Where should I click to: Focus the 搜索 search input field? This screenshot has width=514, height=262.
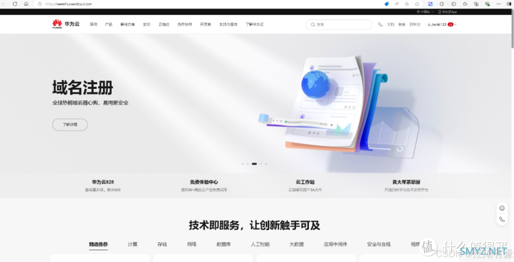(x=339, y=25)
